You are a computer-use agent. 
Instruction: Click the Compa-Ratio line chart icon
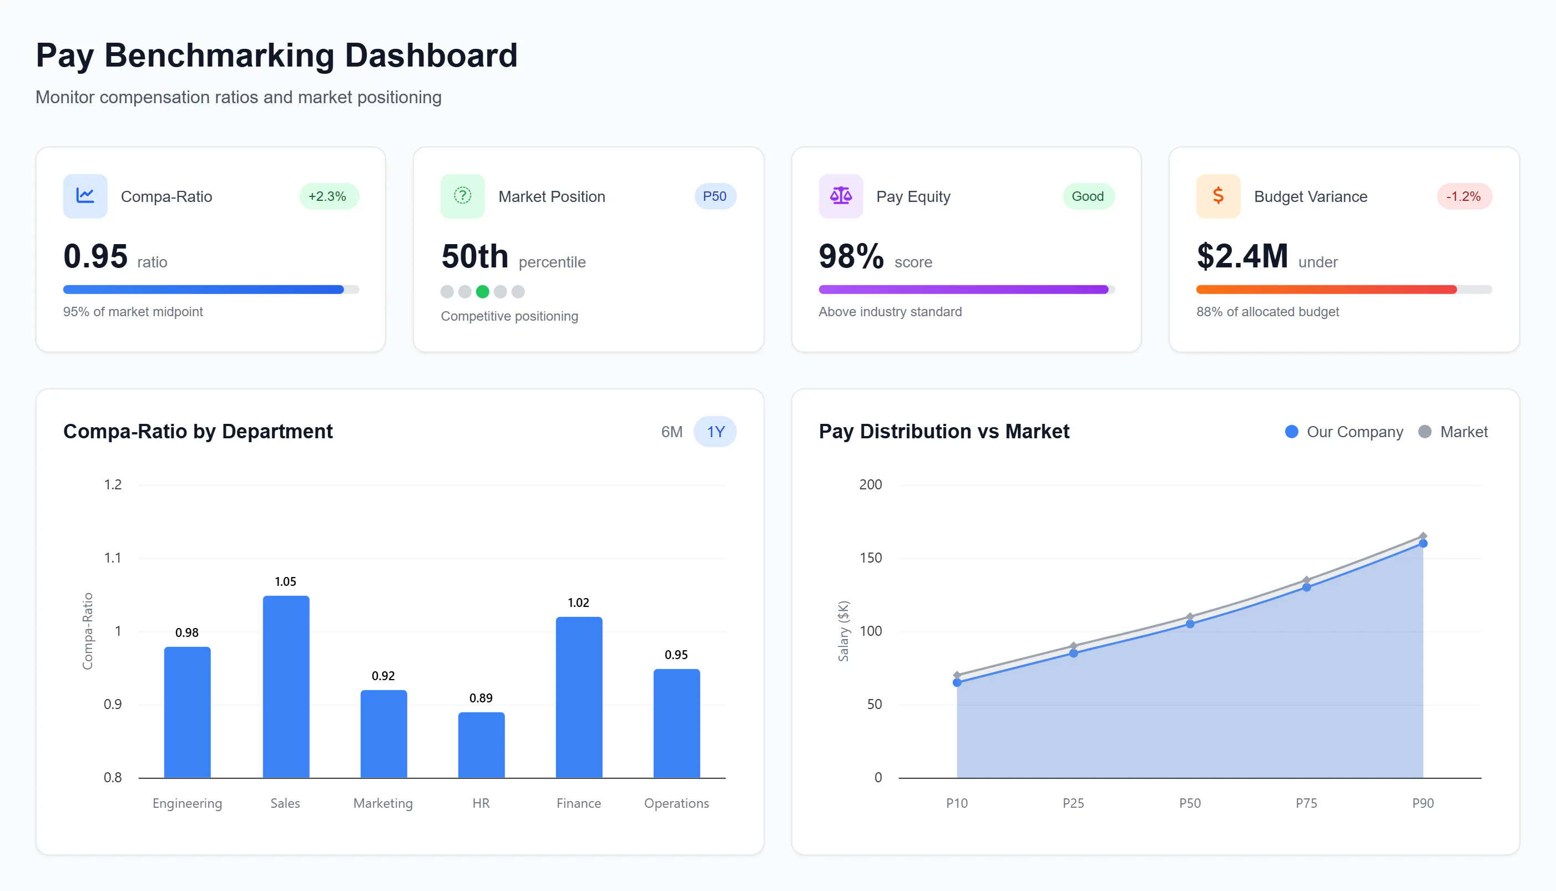85,196
